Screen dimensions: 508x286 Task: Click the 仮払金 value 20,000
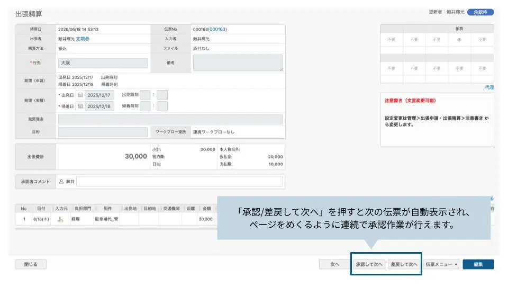click(275, 157)
